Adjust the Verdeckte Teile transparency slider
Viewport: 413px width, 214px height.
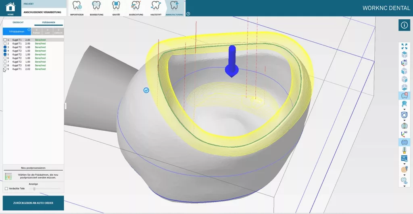pos(34,189)
